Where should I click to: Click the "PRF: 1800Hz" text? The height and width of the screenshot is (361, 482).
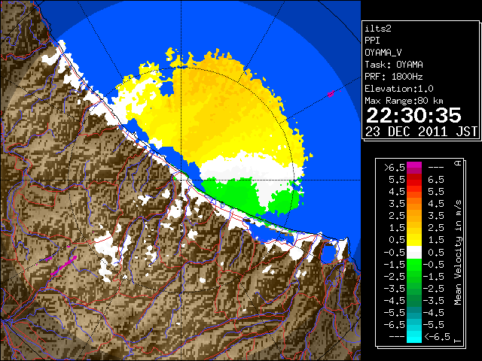(x=394, y=77)
